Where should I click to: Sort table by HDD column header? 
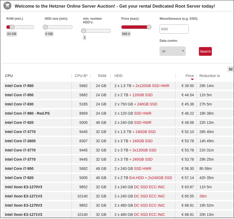click(x=118, y=76)
